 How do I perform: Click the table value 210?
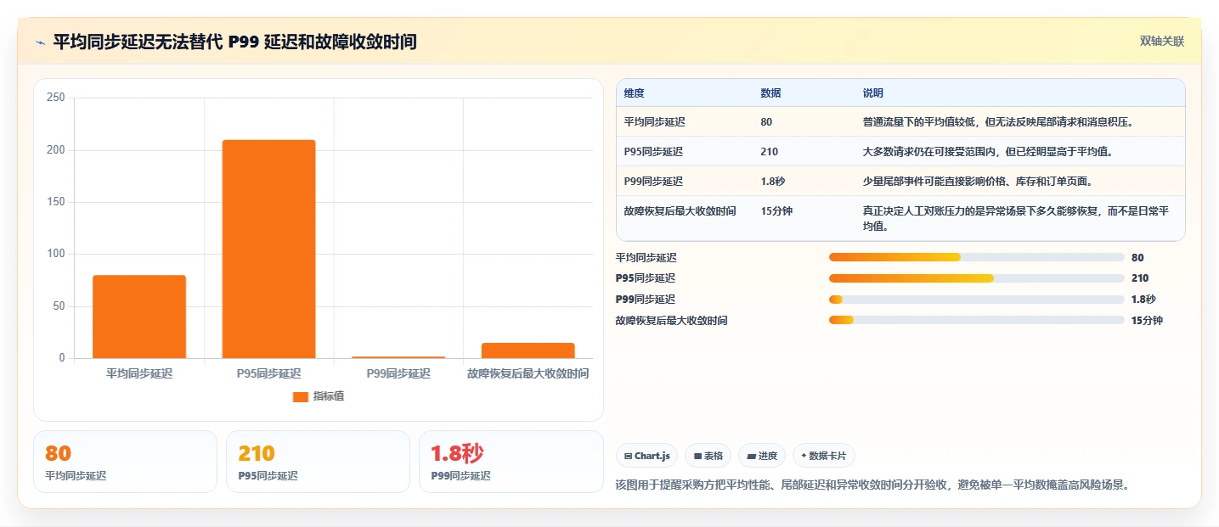[x=769, y=152]
